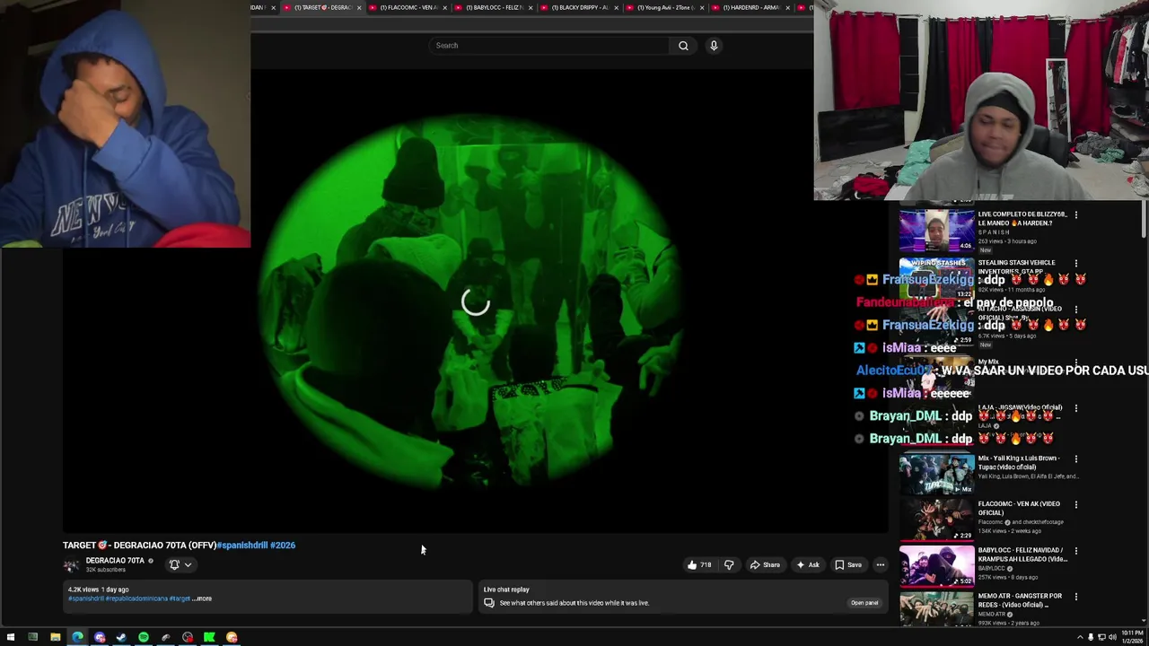
Task: Open options menu for BABYLOCC - FELIZ NAVIDAD
Action: pos(1076,551)
